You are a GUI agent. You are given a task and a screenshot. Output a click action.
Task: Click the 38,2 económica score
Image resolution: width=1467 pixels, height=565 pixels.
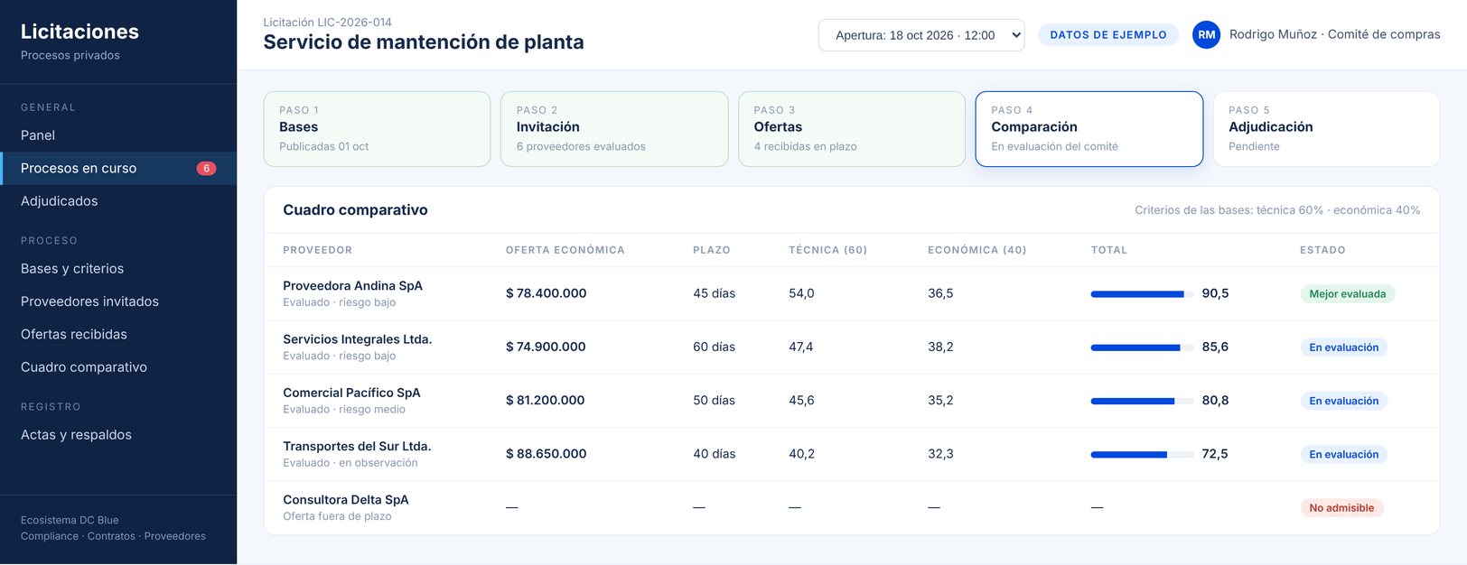[940, 347]
